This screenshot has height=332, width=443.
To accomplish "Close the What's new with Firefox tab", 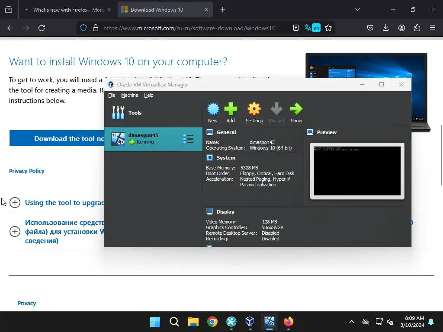I will coord(109,10).
